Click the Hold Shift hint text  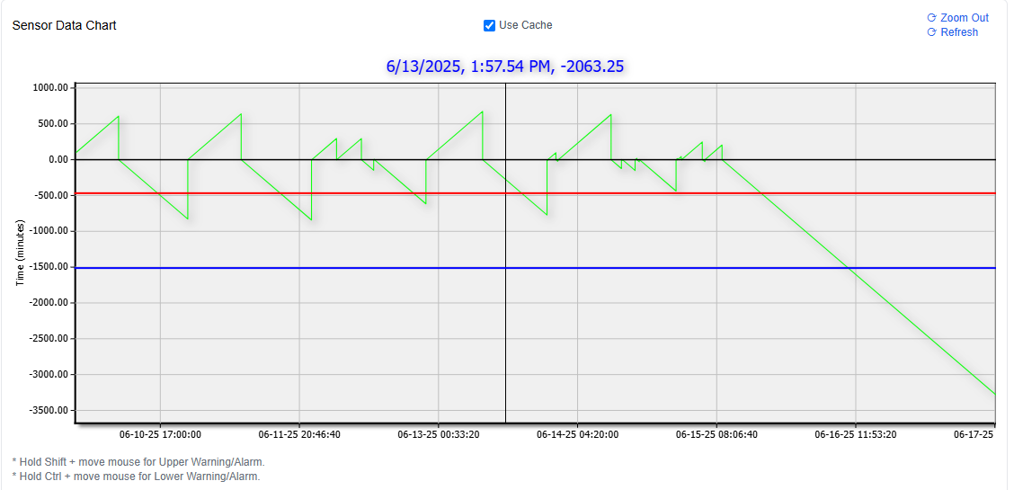point(138,462)
